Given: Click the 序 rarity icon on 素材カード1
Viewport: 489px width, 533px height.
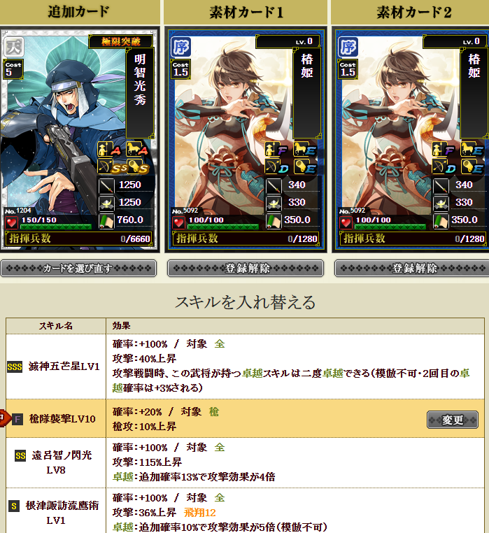Looking at the screenshot, I should pos(181,47).
